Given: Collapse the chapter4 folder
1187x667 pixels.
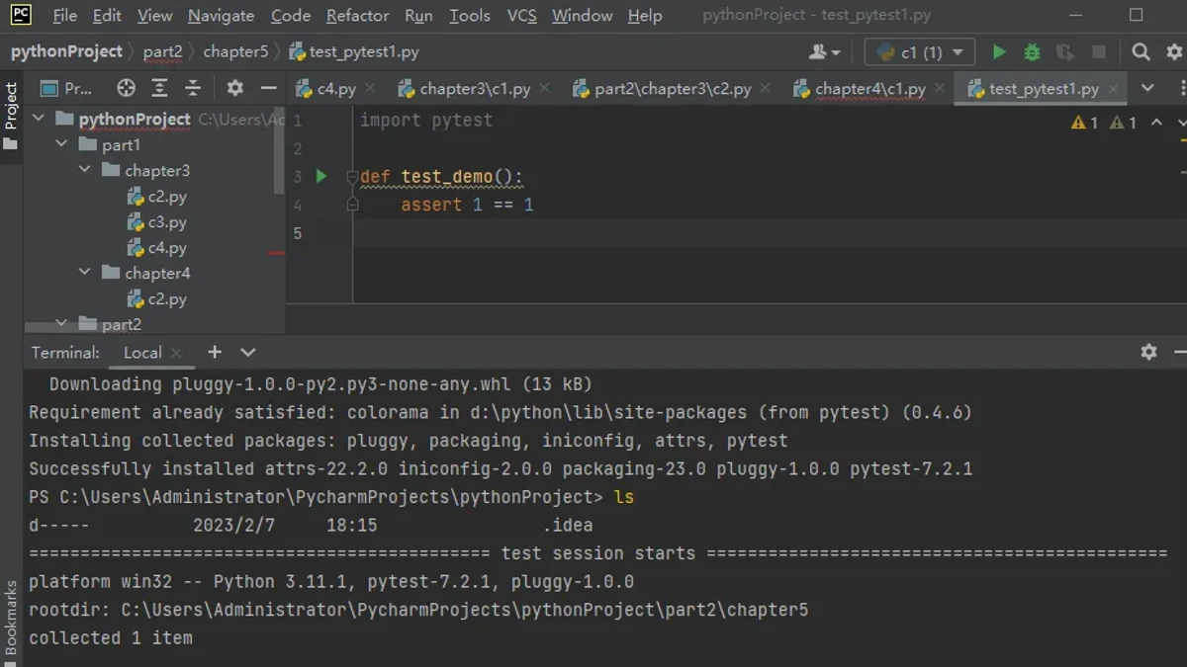Looking at the screenshot, I should (x=85, y=273).
